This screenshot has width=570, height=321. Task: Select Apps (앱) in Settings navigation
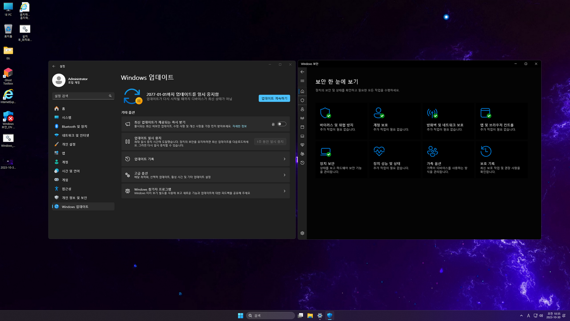[83, 153]
